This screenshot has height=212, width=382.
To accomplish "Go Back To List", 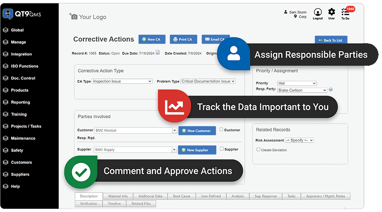I will (x=331, y=40).
